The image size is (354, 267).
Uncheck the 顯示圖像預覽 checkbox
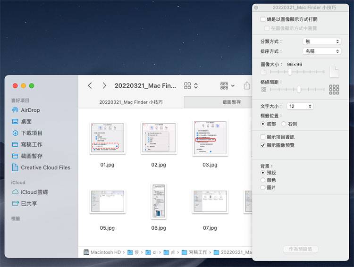tap(263, 145)
